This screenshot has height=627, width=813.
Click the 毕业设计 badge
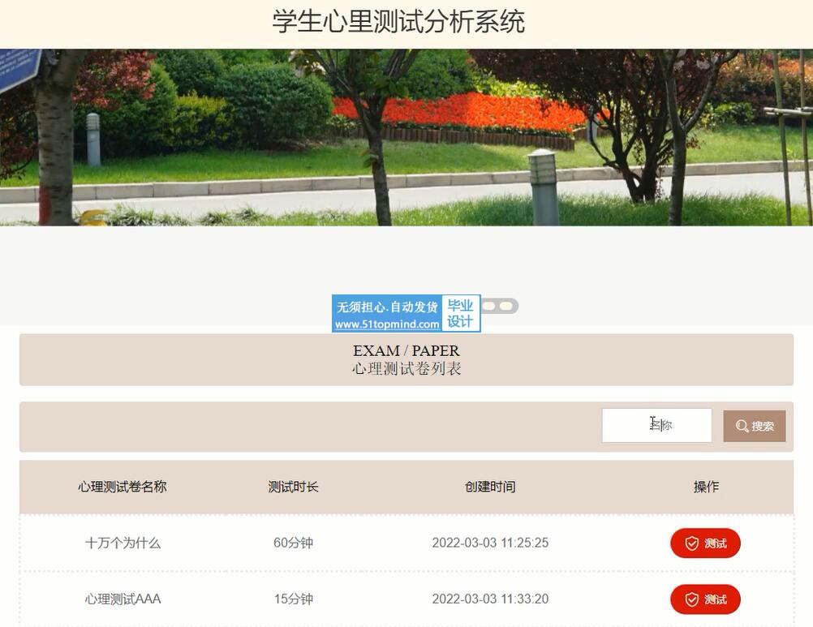(460, 313)
